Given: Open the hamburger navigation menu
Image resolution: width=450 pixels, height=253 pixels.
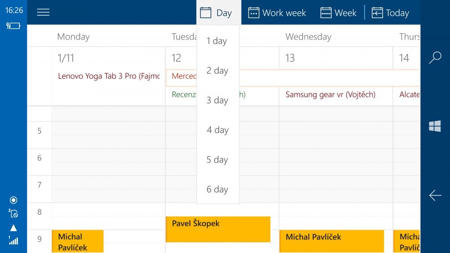Looking at the screenshot, I should tap(43, 13).
